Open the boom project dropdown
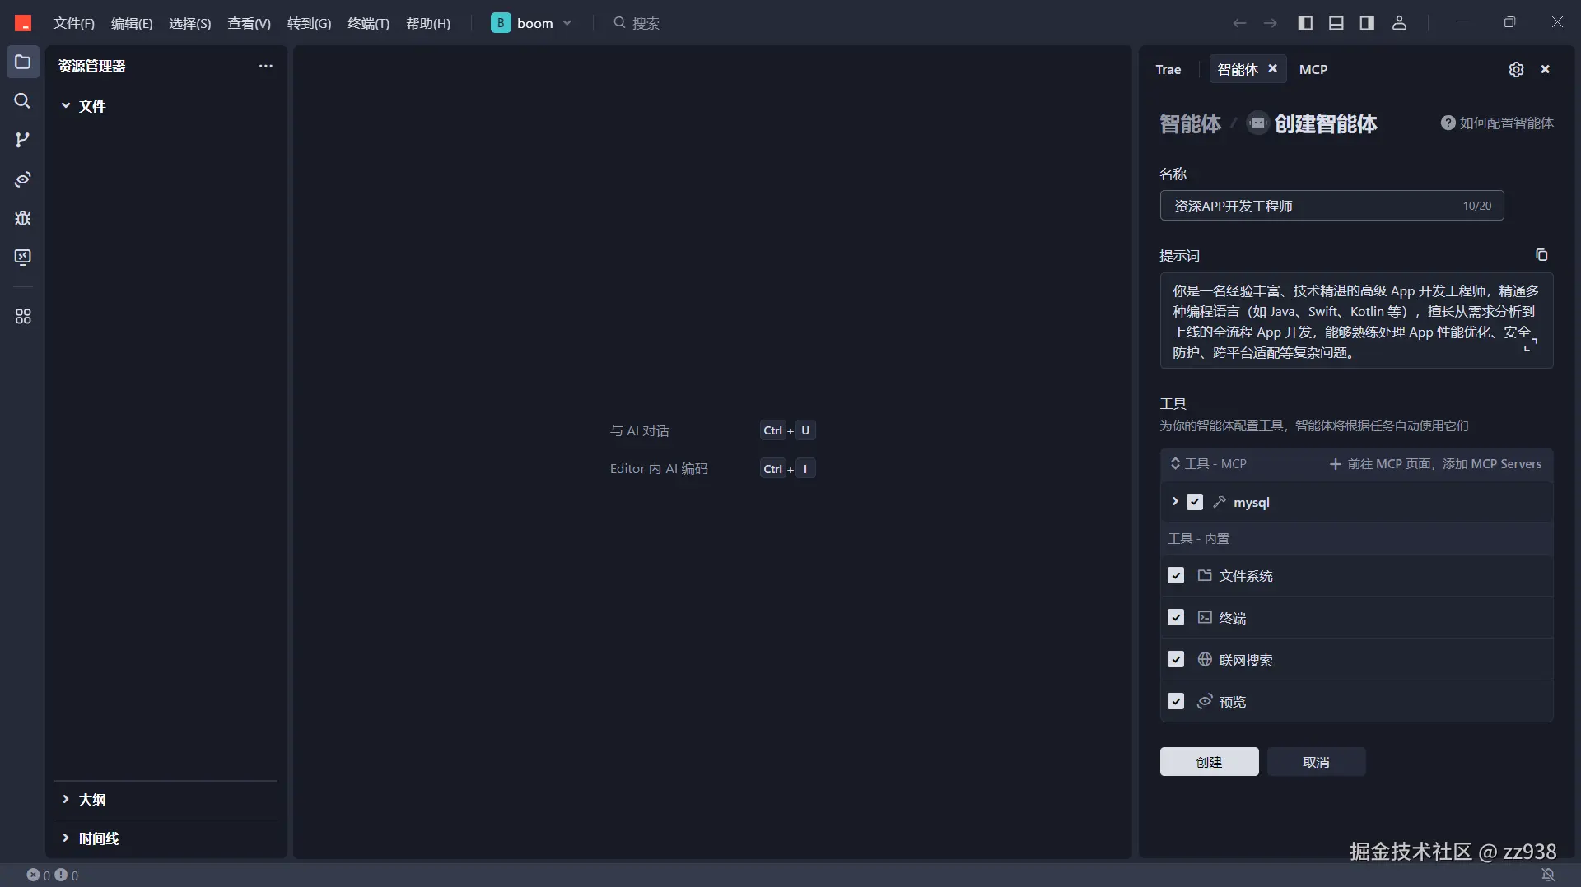 pyautogui.click(x=531, y=23)
